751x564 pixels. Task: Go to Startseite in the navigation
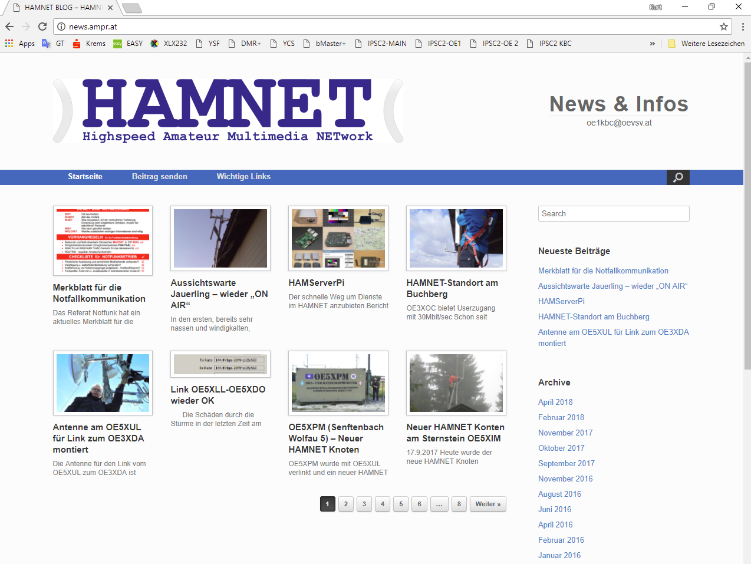point(85,177)
